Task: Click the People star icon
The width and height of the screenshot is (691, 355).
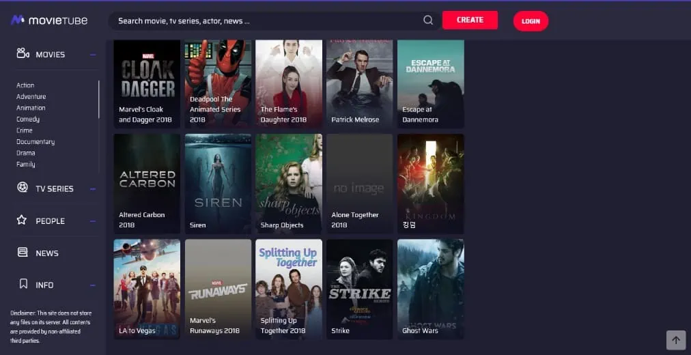Action: (22, 220)
